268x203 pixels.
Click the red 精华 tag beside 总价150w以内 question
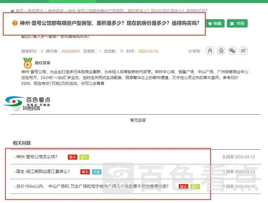183,186
